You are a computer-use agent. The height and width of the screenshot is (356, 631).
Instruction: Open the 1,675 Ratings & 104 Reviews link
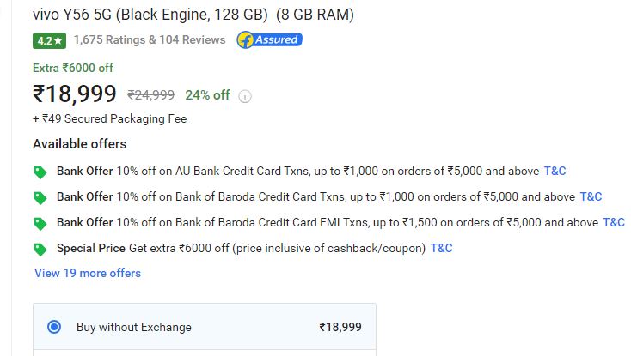pyautogui.click(x=150, y=39)
